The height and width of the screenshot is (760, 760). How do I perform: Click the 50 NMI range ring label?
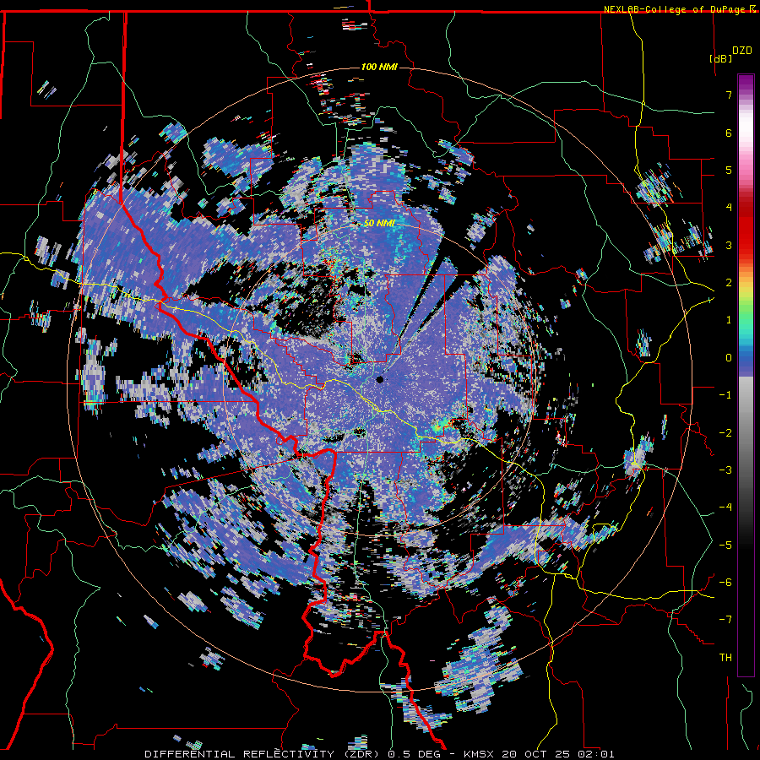379,223
